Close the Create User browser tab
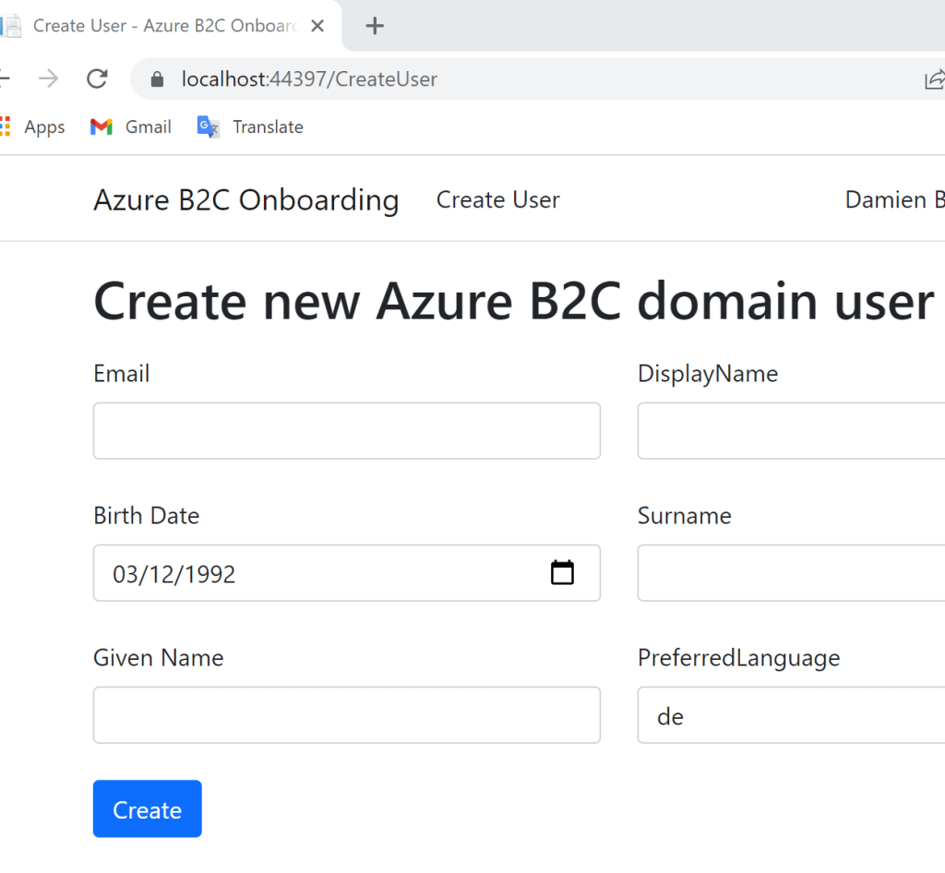Viewport: 945px width, 873px height. [317, 26]
